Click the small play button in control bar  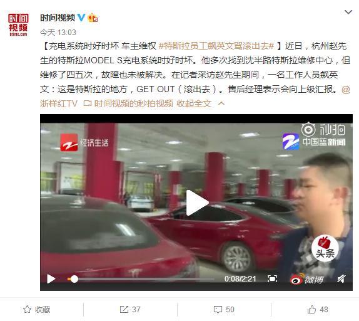coord(51,279)
